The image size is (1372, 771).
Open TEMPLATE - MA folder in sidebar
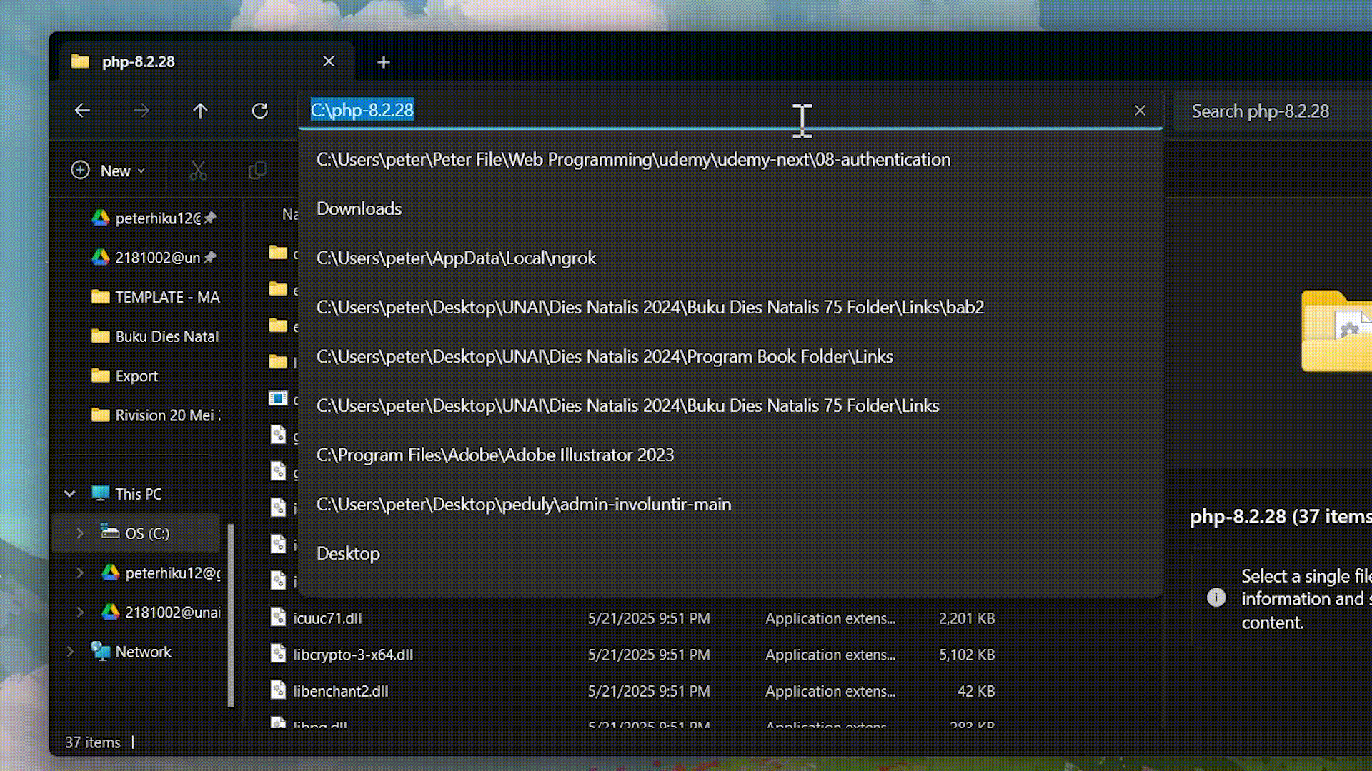coord(155,297)
